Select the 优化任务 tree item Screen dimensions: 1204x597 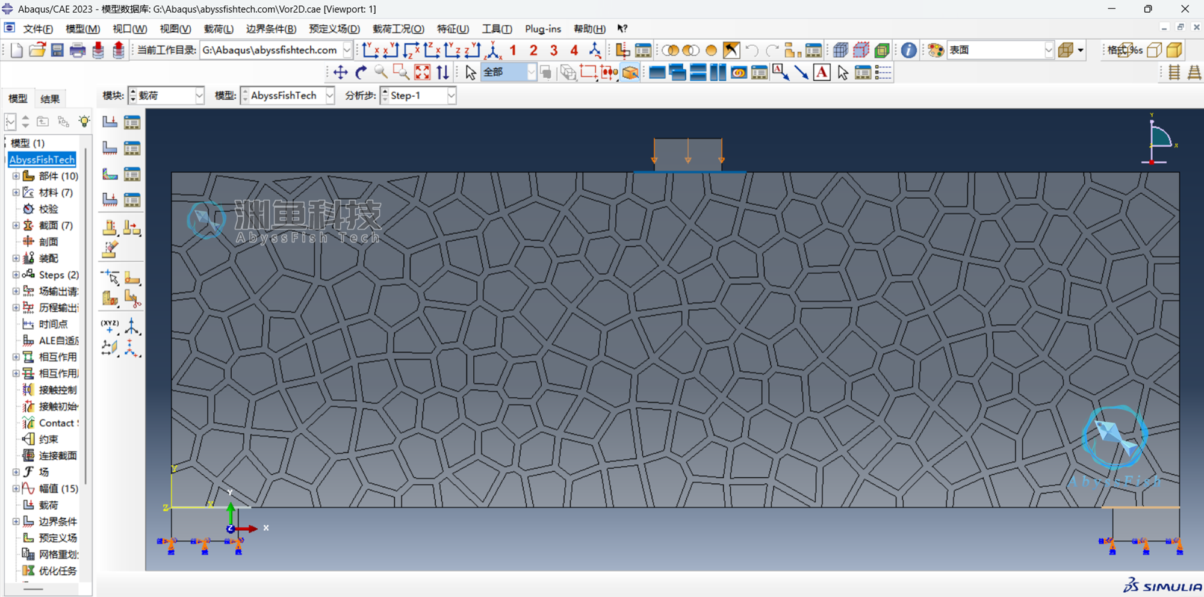(58, 571)
